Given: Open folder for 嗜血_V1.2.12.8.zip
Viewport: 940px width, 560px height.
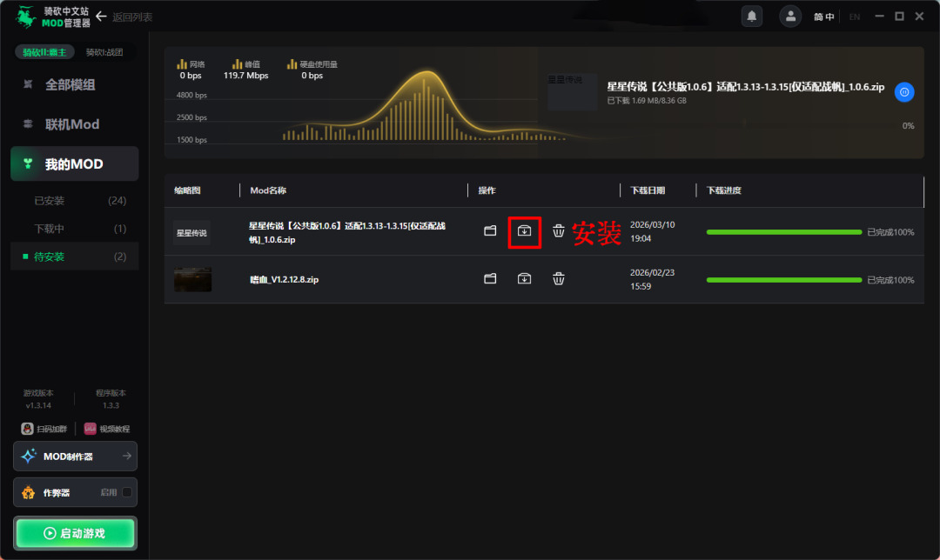Looking at the screenshot, I should pyautogui.click(x=490, y=279).
